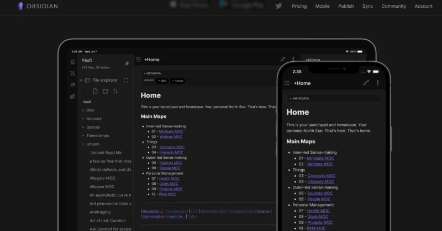Open the three-dot more options on the tablet

[293, 59]
